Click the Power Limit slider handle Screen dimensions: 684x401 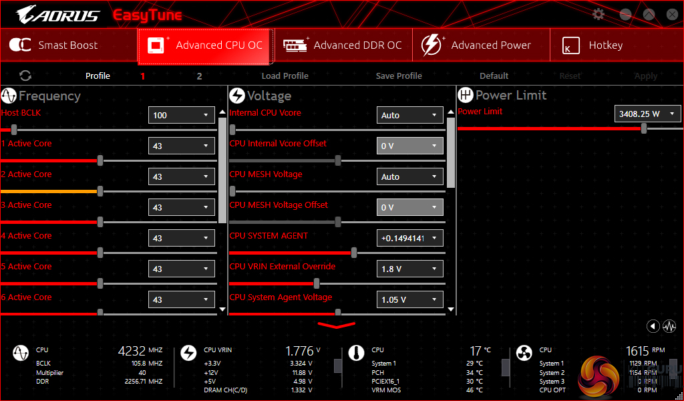(644, 128)
